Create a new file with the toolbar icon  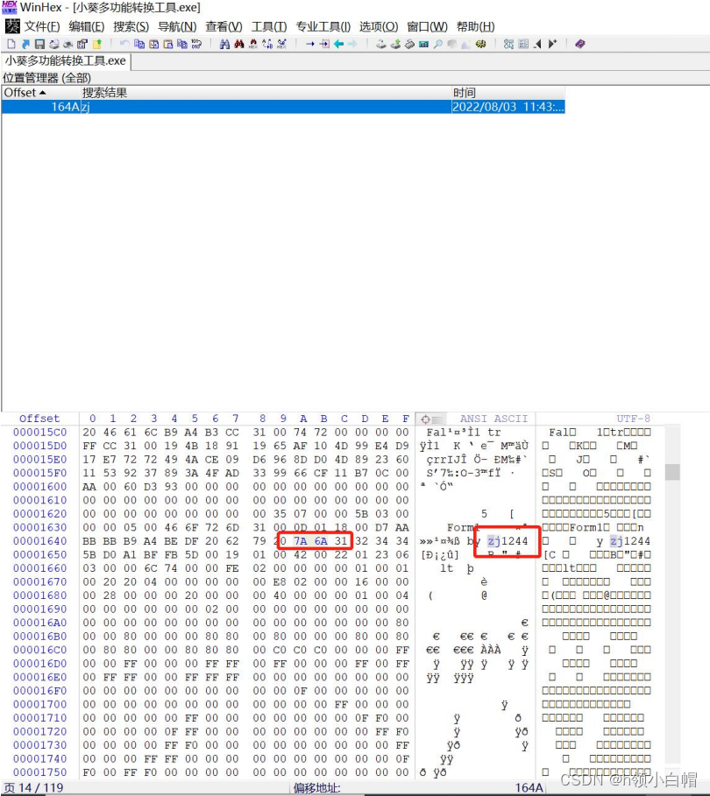pos(11,44)
